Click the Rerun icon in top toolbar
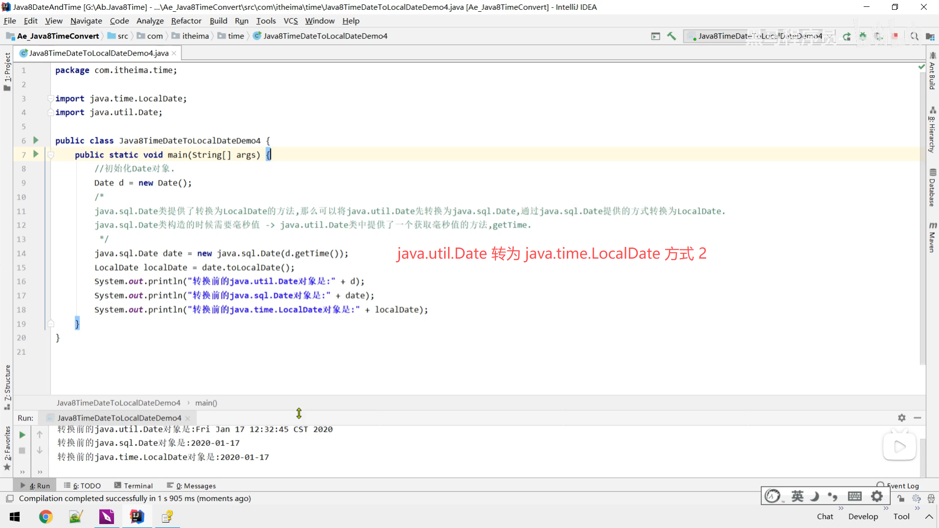Image resolution: width=939 pixels, height=528 pixels. [847, 36]
